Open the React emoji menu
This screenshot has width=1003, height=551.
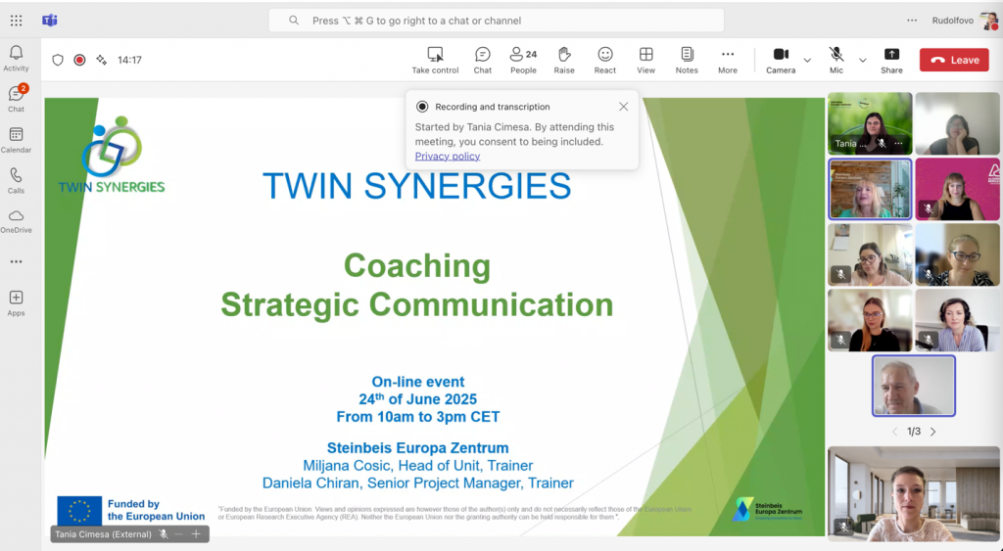(605, 61)
